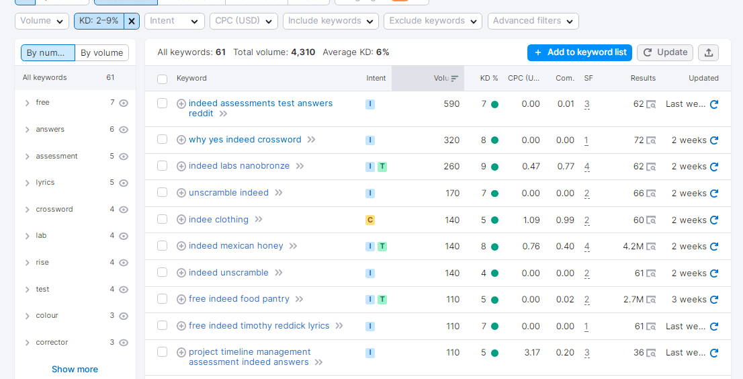Open double-arrow next to 'why yes indeed crossword'
The image size is (743, 379).
[x=311, y=140]
